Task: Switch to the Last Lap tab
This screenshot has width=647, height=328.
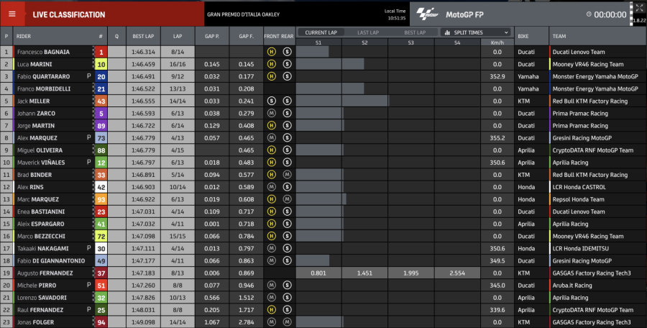Action: pyautogui.click(x=367, y=32)
